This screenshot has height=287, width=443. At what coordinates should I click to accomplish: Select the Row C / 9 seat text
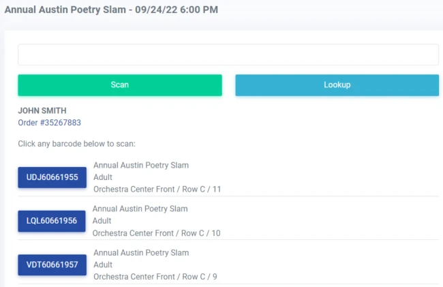pos(198,277)
